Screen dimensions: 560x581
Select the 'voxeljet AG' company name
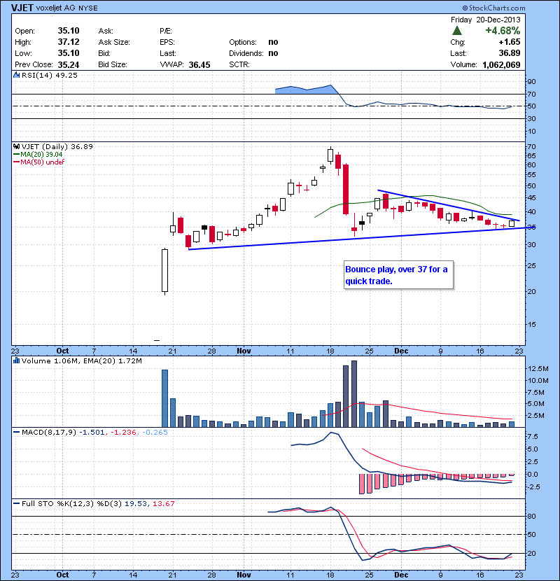(55, 8)
